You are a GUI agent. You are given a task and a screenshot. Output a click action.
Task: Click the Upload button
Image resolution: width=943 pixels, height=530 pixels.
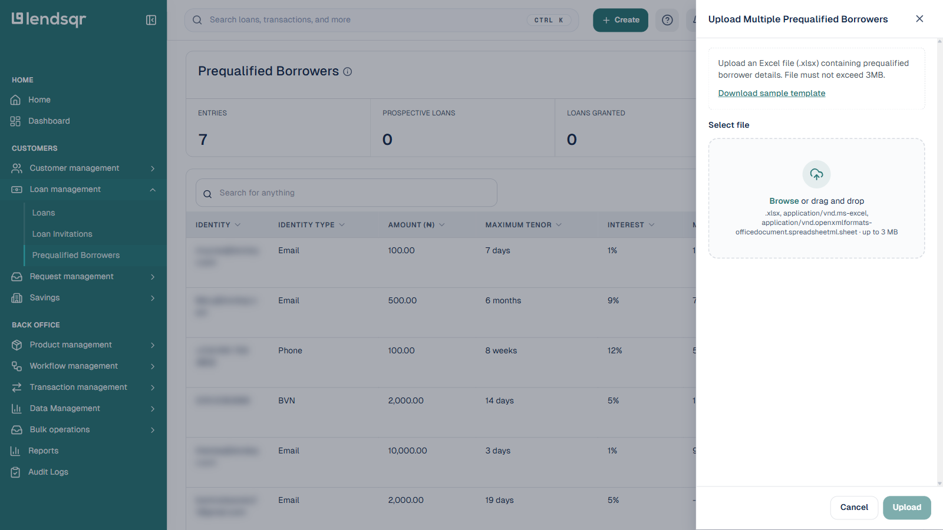point(906,508)
